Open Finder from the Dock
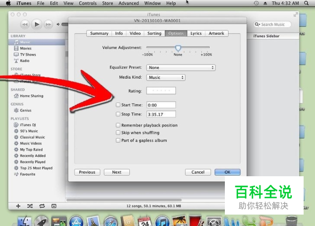This screenshot has width=315, height=226. pos(25,221)
